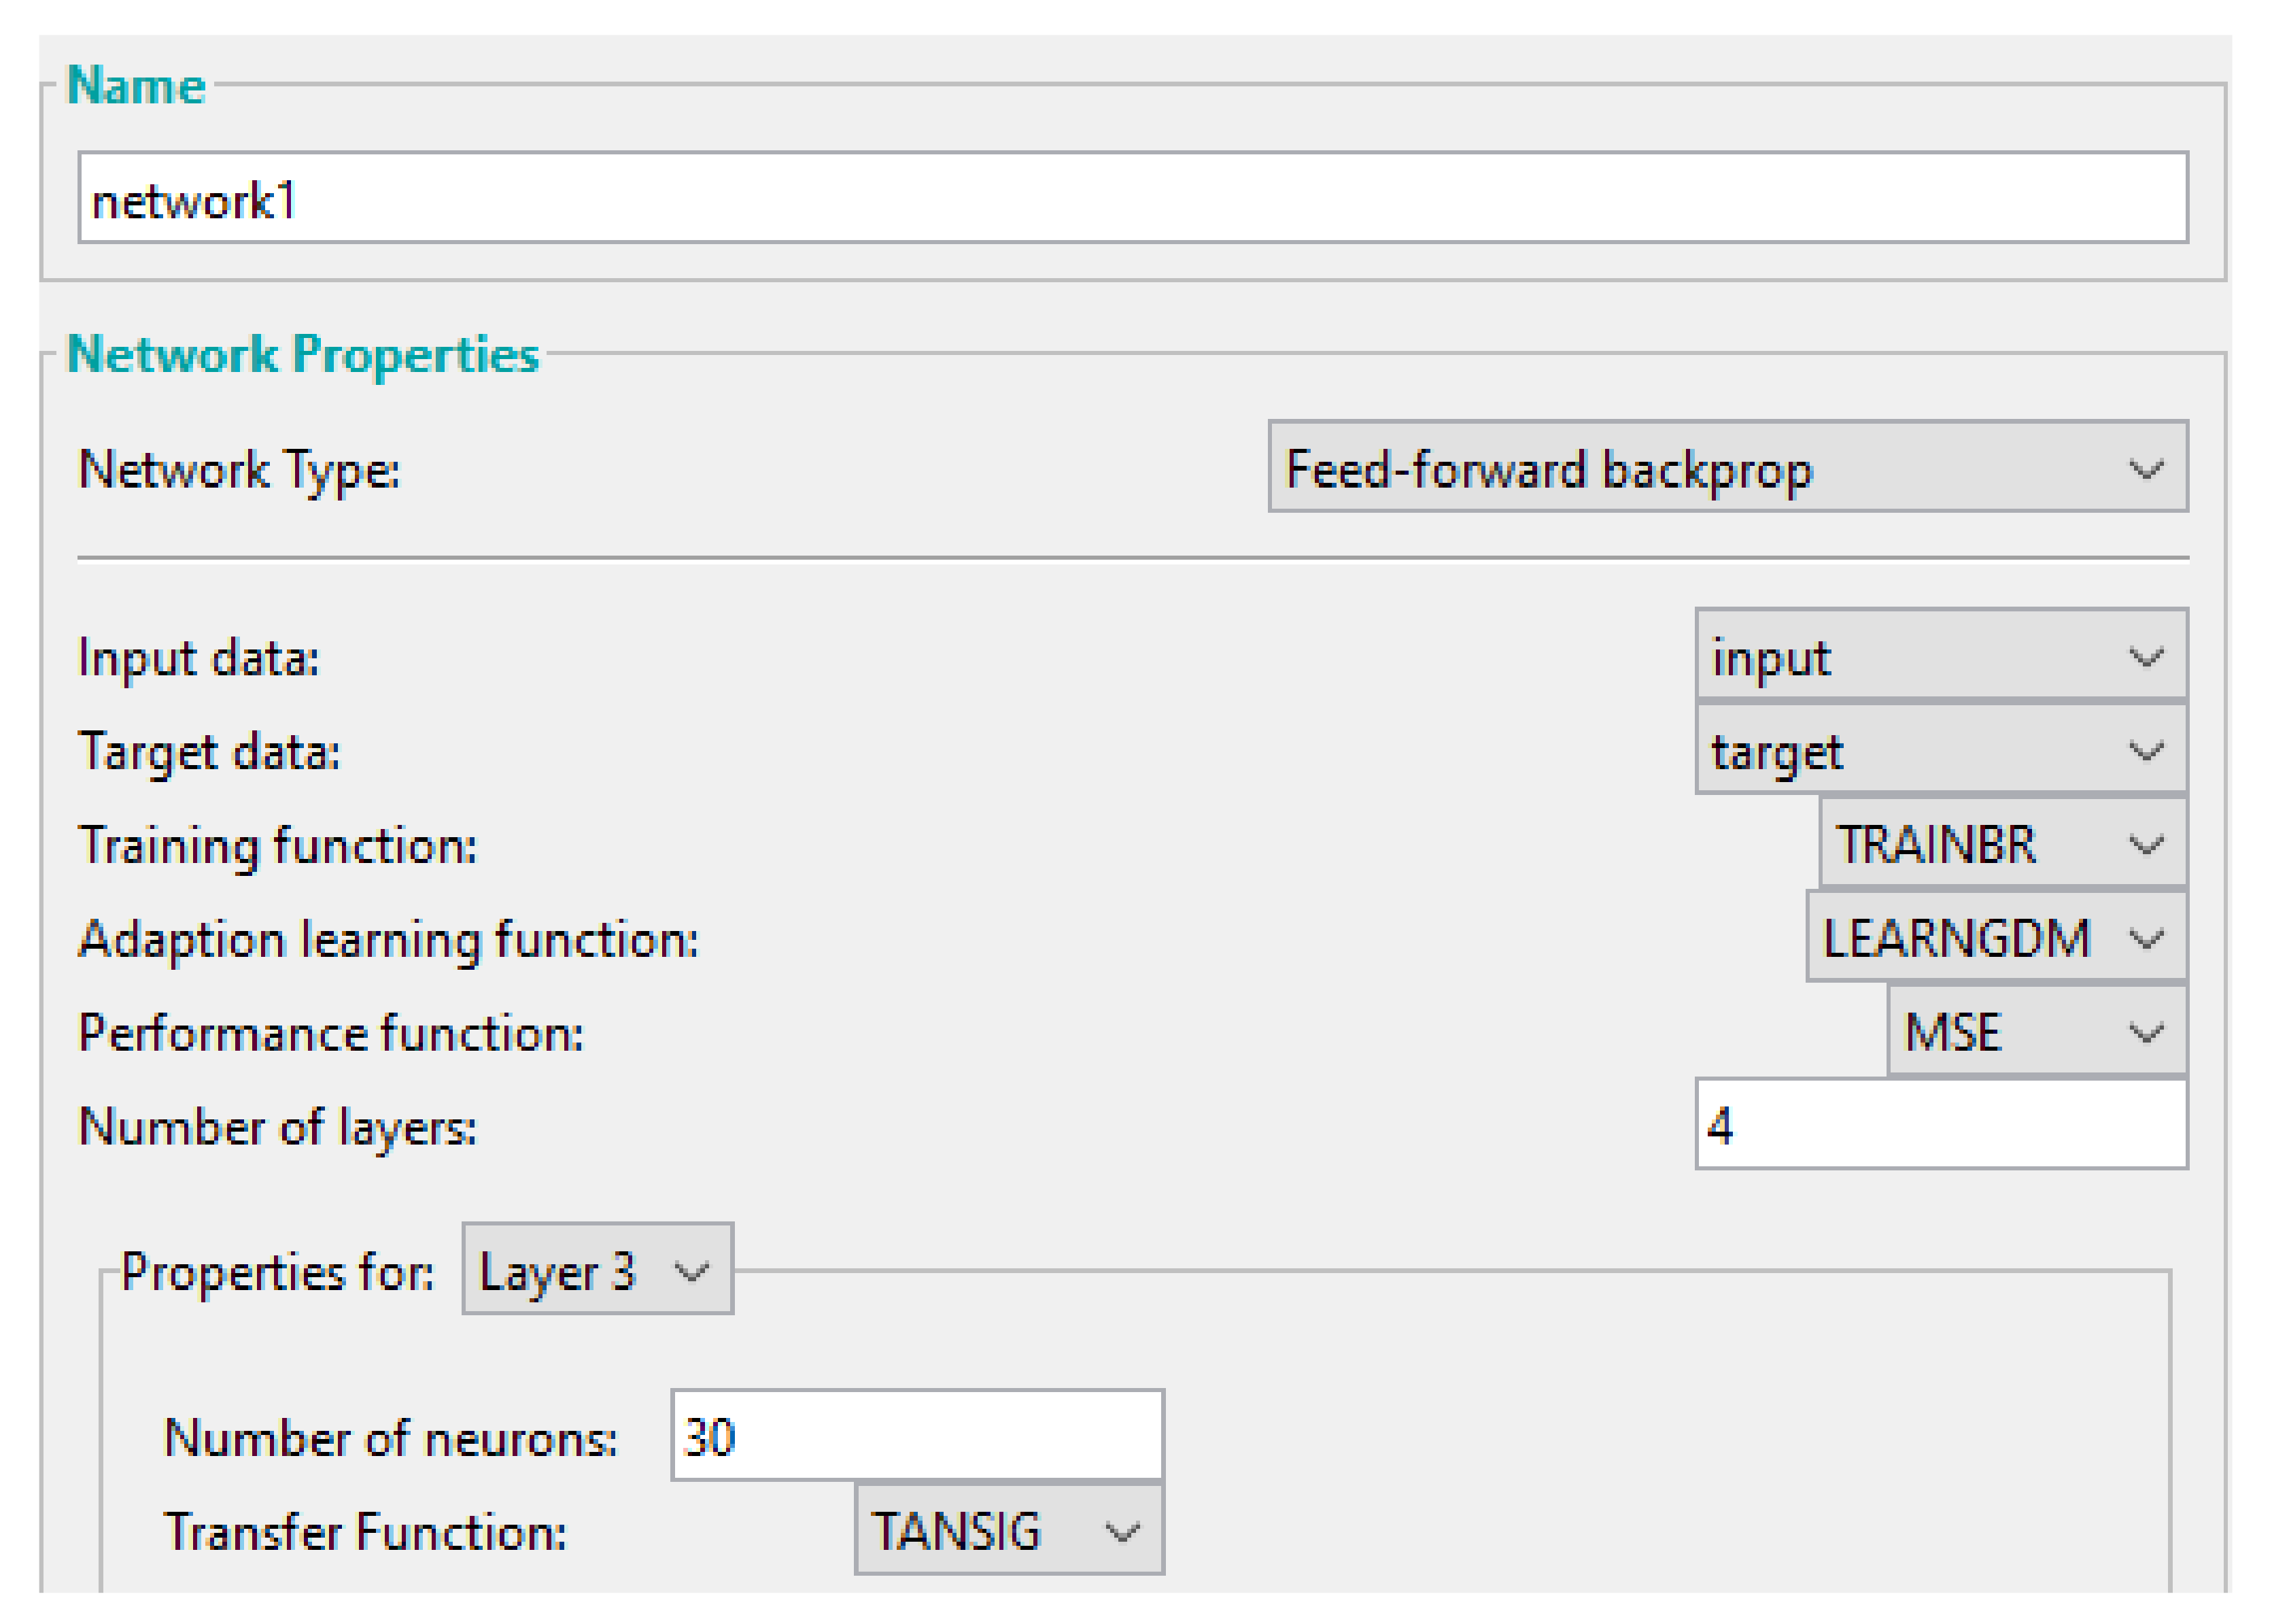Expand the TANSIG transfer function dropdown
This screenshot has width=2272, height=1624.
(1009, 1530)
